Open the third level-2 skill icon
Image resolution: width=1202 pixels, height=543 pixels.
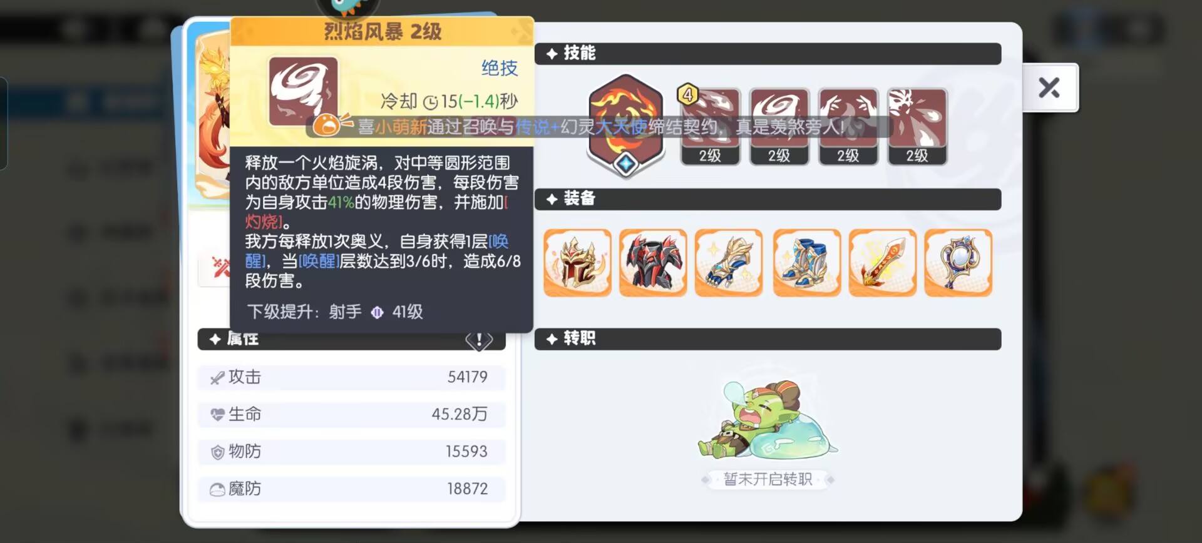click(848, 126)
